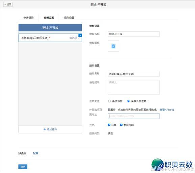Click the 配置 multilingual link
Image resolution: width=195 pixels, height=173 pixels.
tap(35, 153)
